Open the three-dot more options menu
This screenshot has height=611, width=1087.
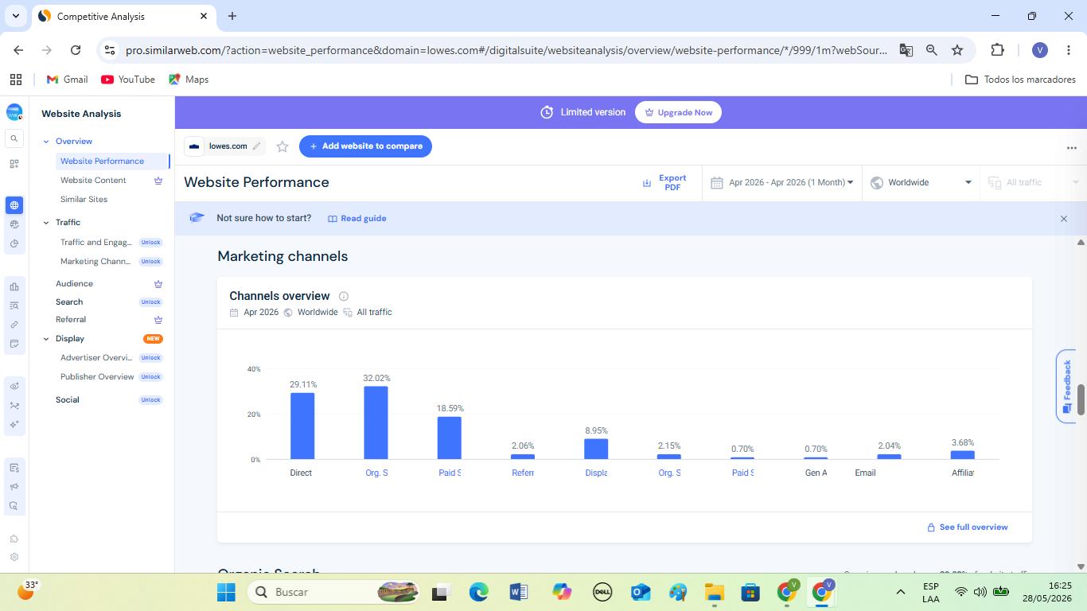pyautogui.click(x=1071, y=147)
